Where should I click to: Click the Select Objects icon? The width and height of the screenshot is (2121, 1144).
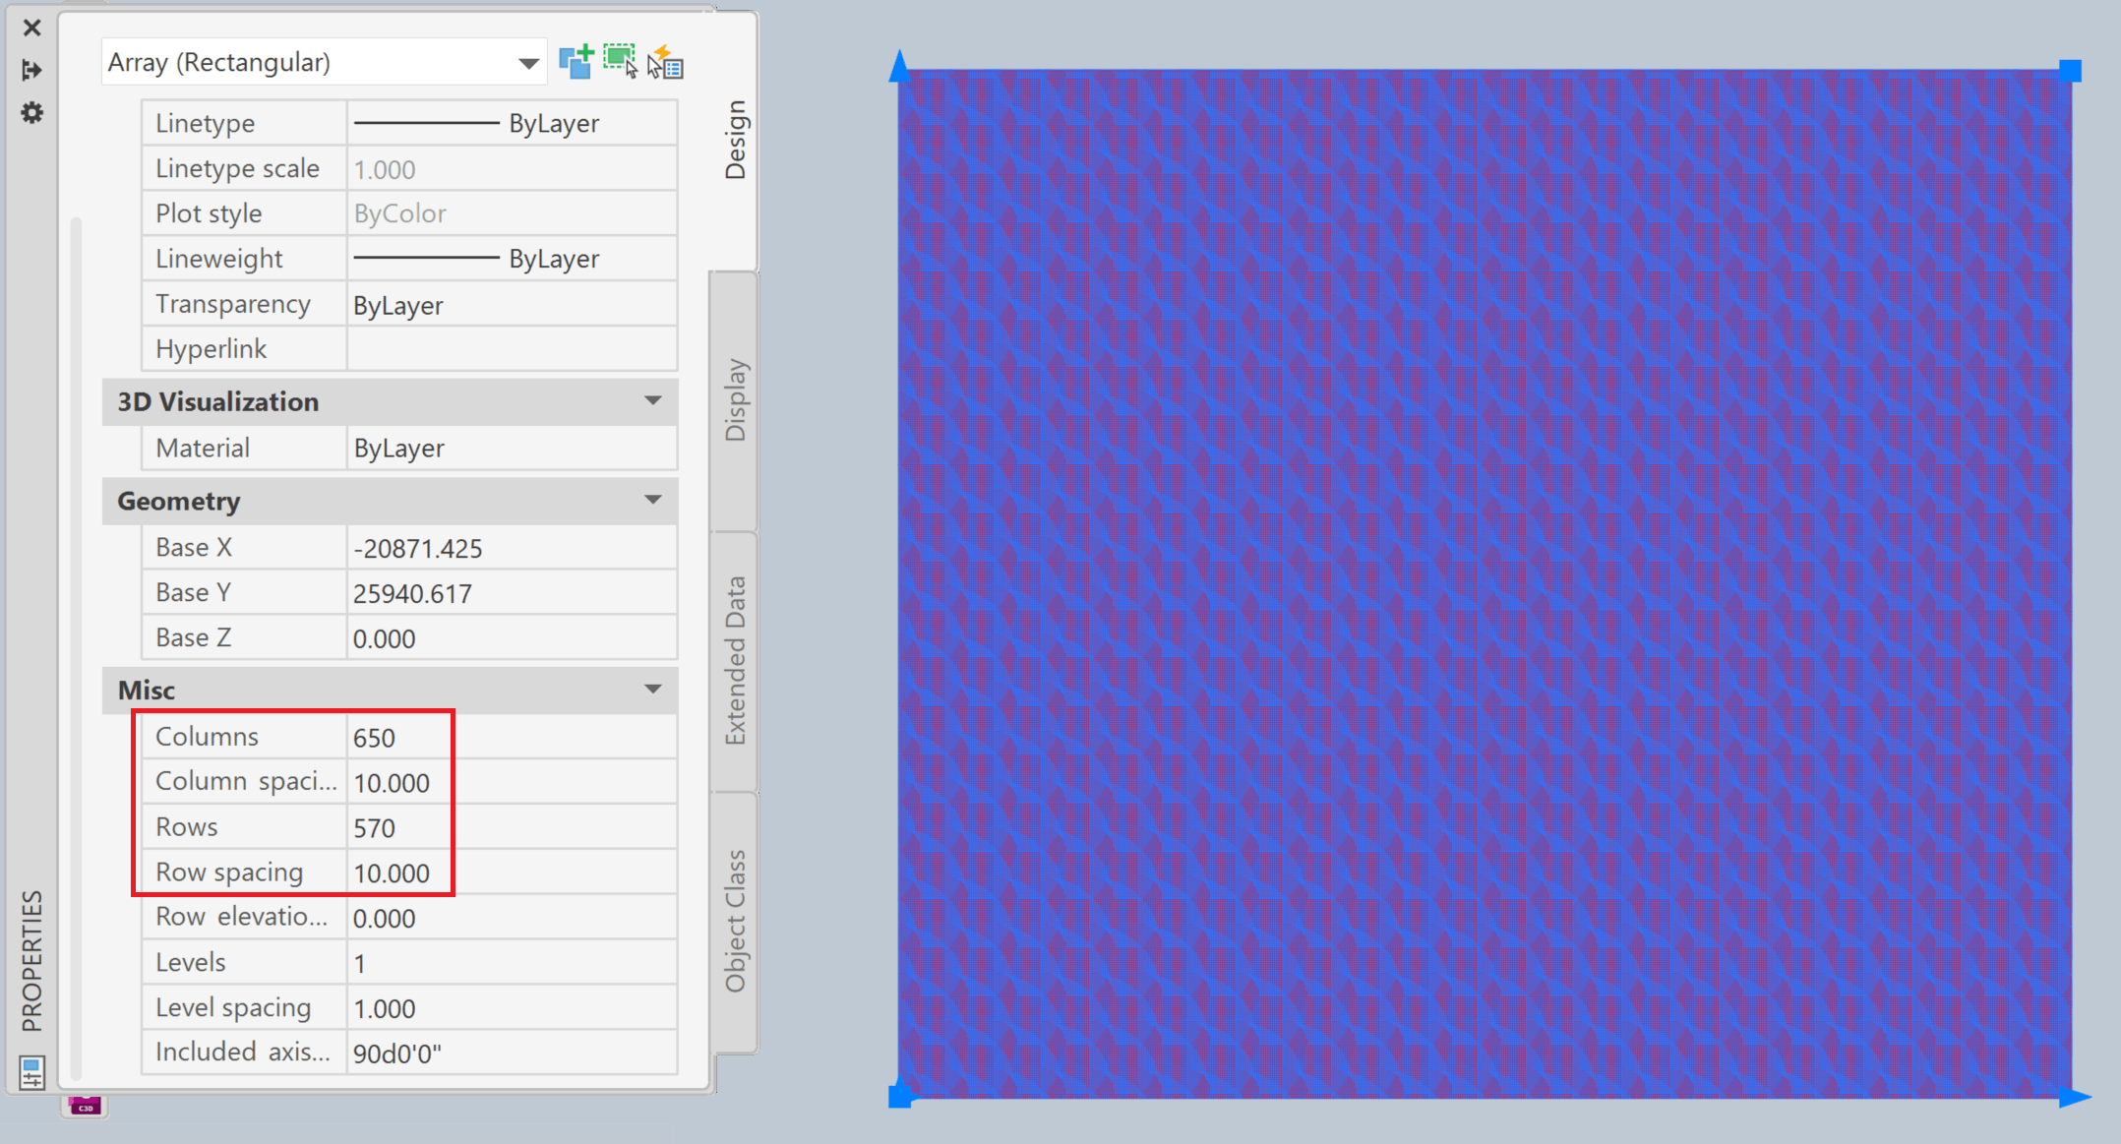pyautogui.click(x=621, y=62)
